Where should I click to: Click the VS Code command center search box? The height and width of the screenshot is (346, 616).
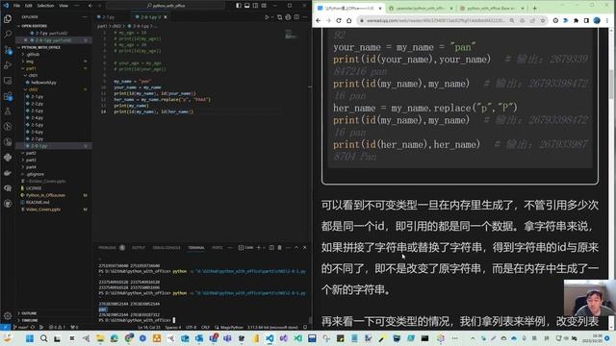166,6
